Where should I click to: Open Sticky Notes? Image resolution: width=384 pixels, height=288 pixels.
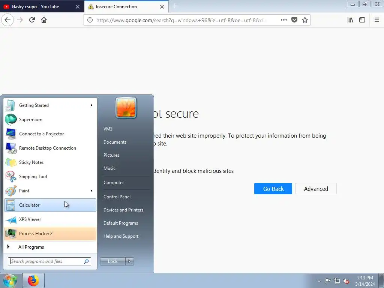click(x=50, y=162)
